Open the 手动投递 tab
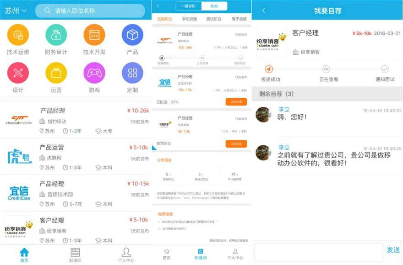 (x=189, y=19)
